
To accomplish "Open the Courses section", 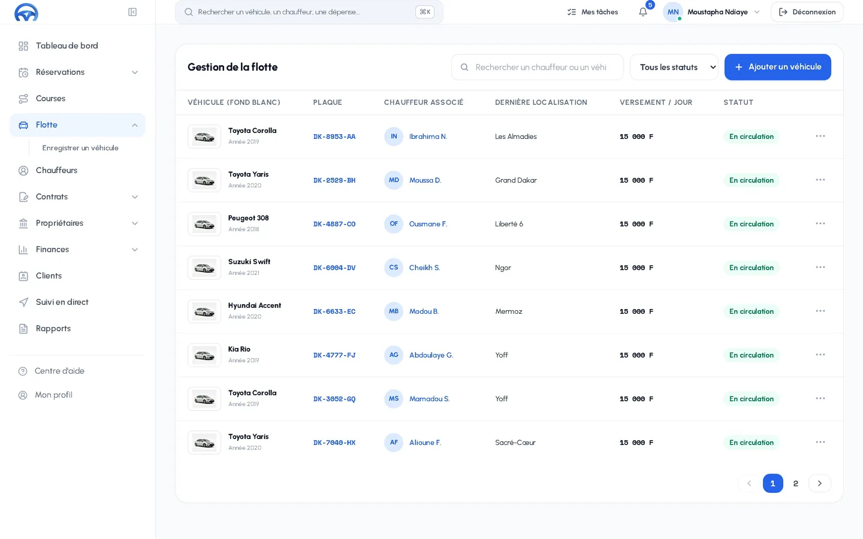I will click(x=77, y=99).
